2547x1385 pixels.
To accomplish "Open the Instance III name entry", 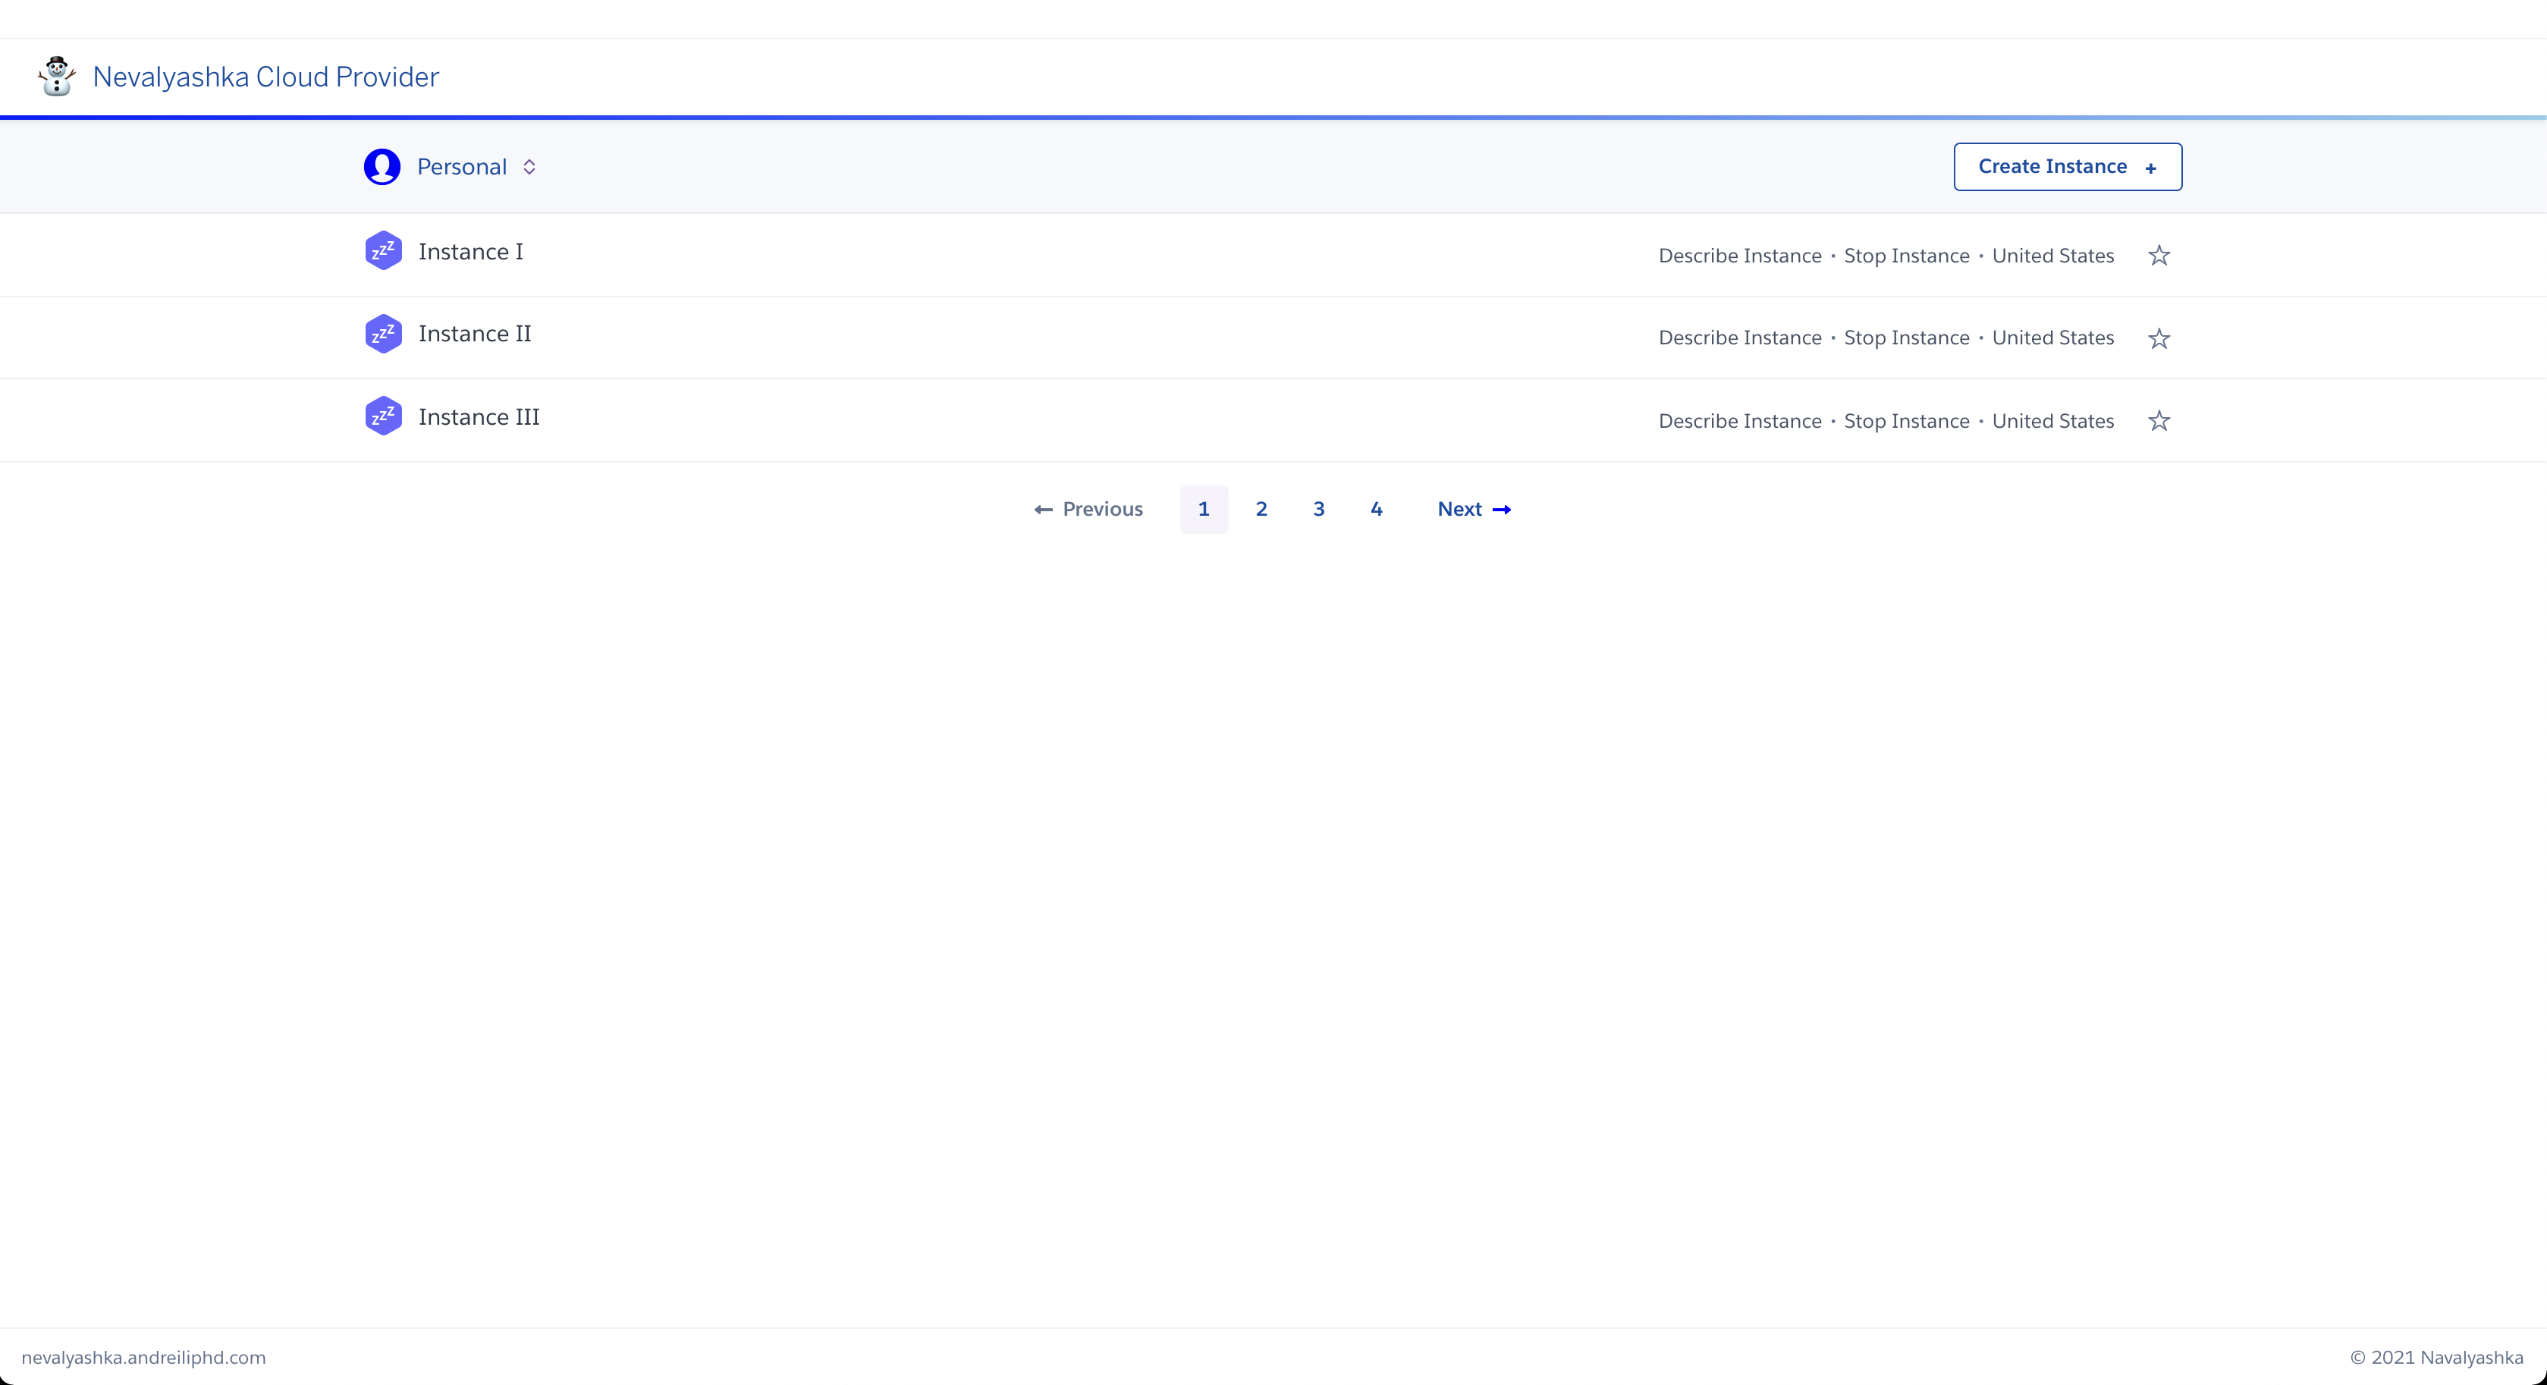I will pos(479,417).
